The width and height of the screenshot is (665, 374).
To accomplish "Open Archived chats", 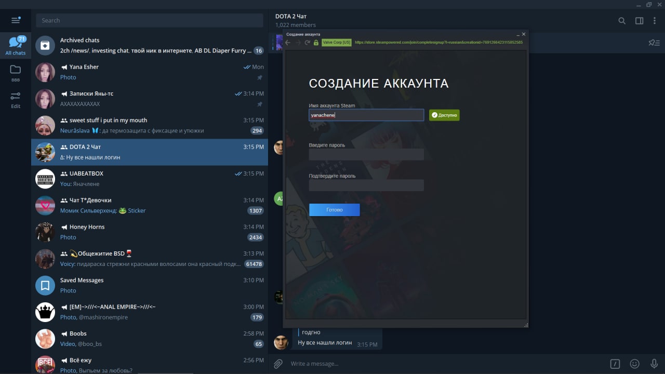I will tap(150, 45).
